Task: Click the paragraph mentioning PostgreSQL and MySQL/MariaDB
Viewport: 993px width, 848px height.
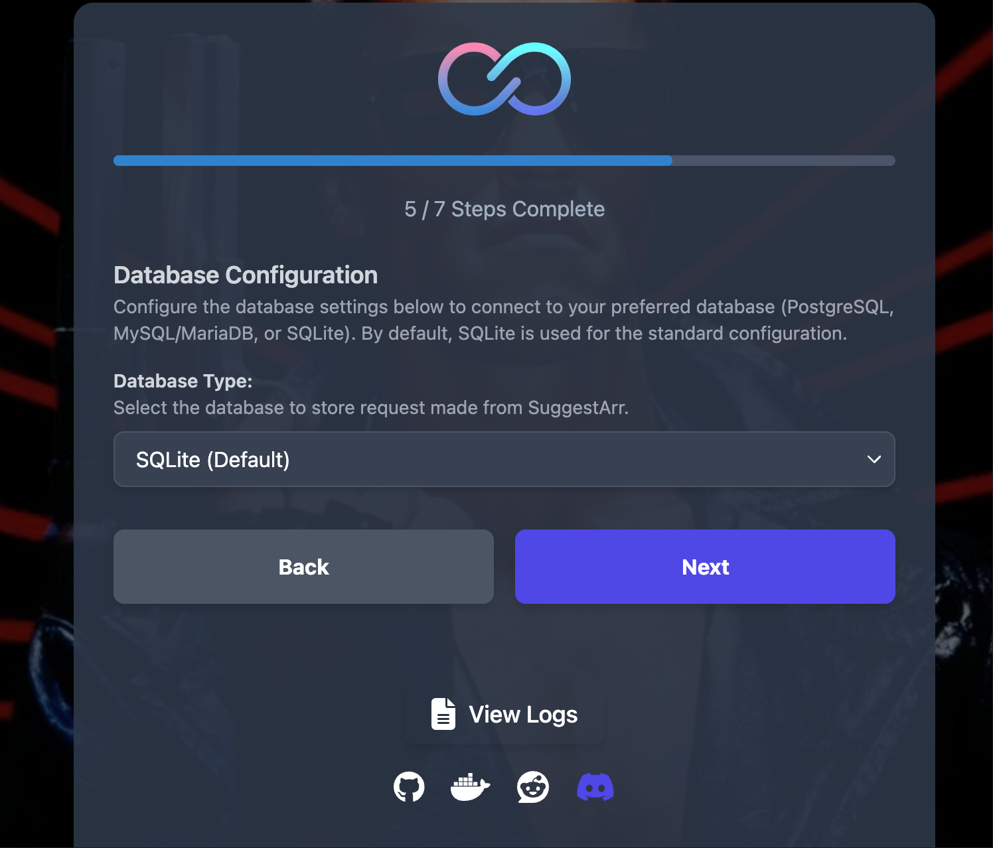Action: point(504,320)
